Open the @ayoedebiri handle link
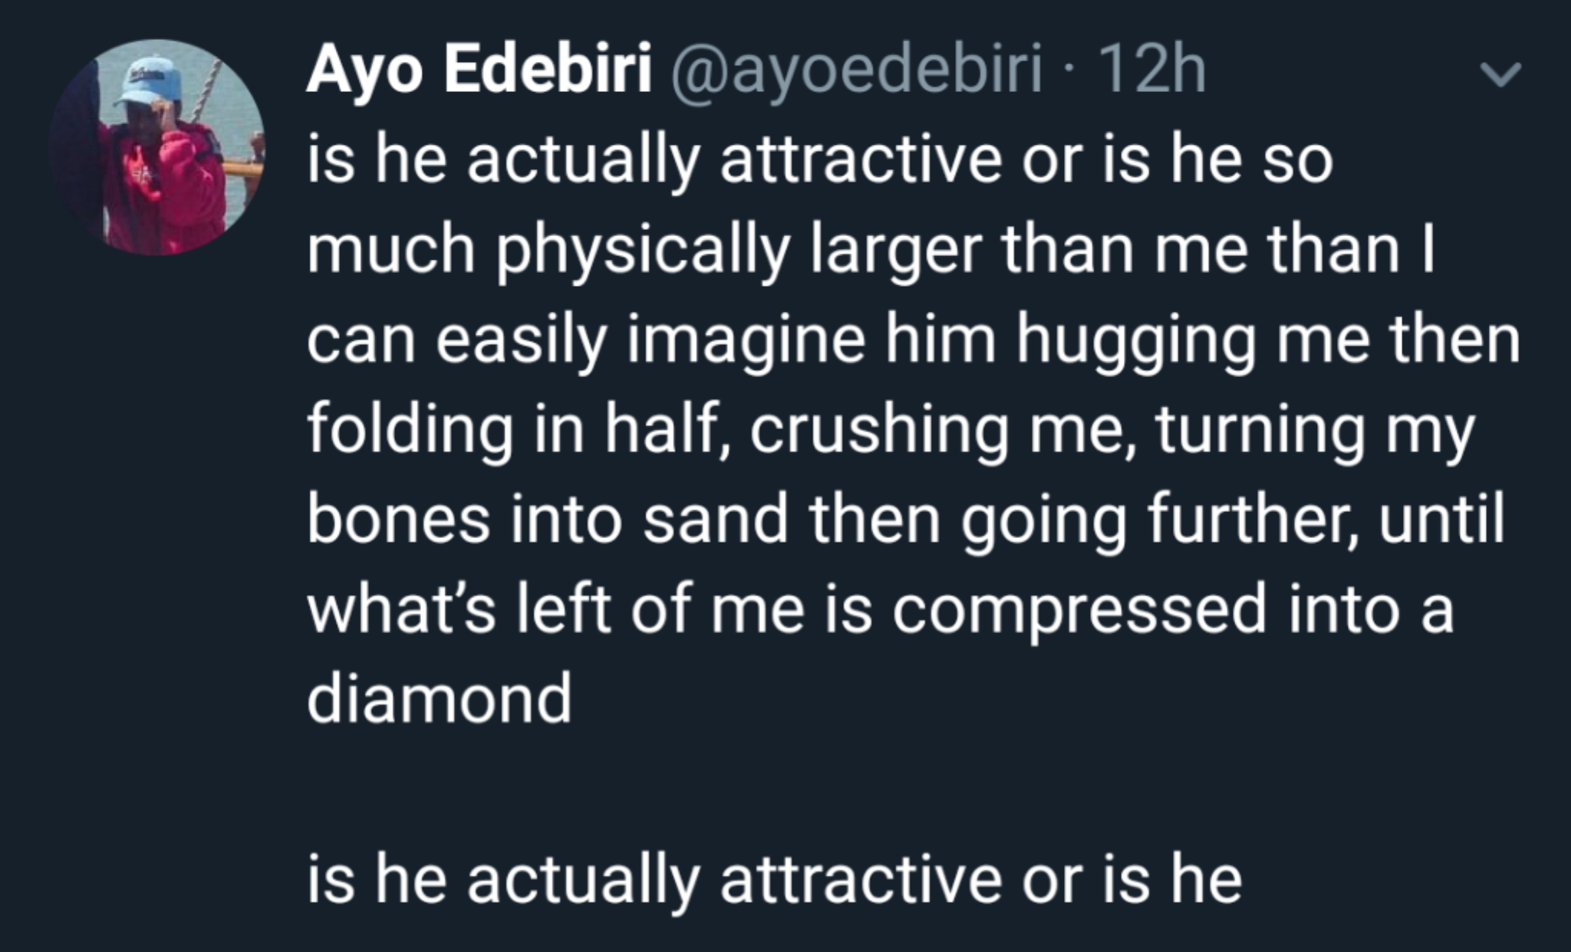Screen dimensions: 1571x952 (856, 70)
